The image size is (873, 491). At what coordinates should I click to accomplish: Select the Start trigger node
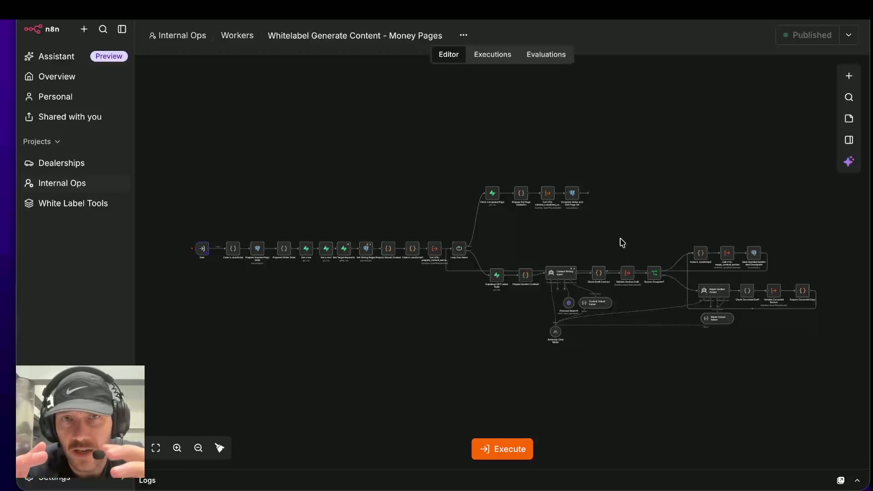tap(202, 249)
